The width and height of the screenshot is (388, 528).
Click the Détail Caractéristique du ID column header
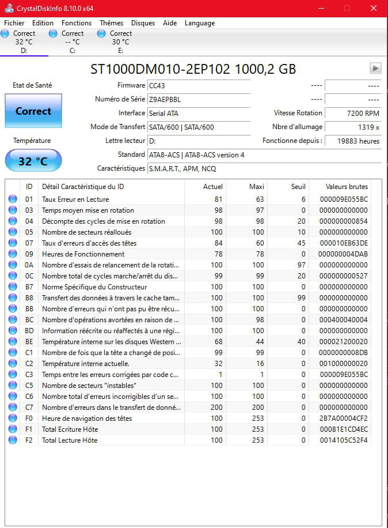(x=111, y=187)
